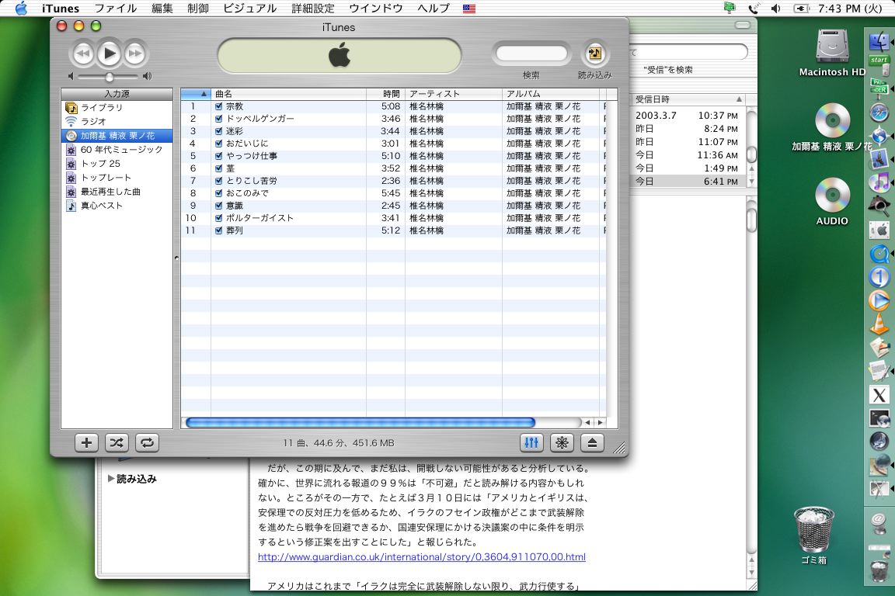This screenshot has height=596, width=895.
Task: Click the rewind / previous track button
Action: pos(82,54)
